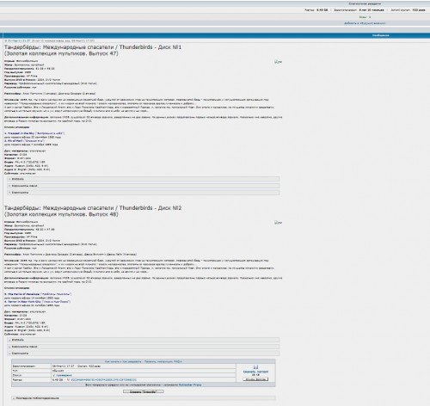This screenshot has width=430, height=406.
Task: Open the torrent info-hash link
Action: click(x=104, y=379)
